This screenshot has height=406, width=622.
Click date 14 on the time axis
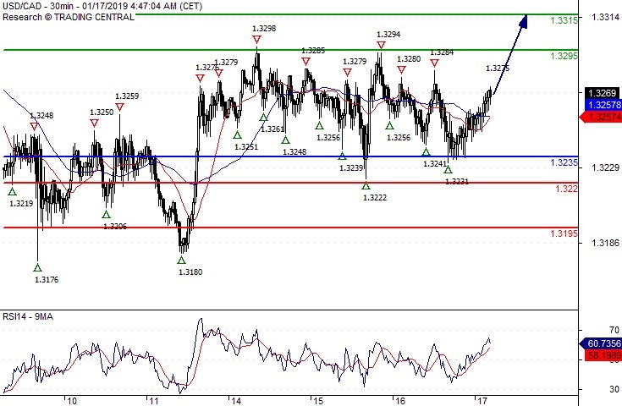236,401
